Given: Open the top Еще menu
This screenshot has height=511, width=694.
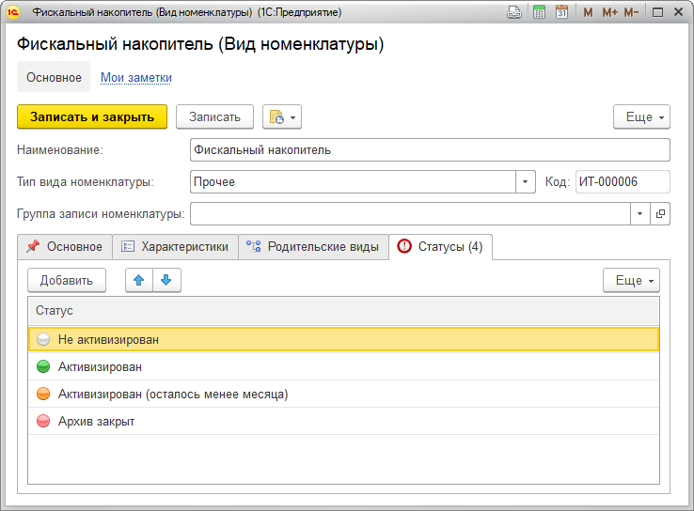Looking at the screenshot, I should 641,117.
